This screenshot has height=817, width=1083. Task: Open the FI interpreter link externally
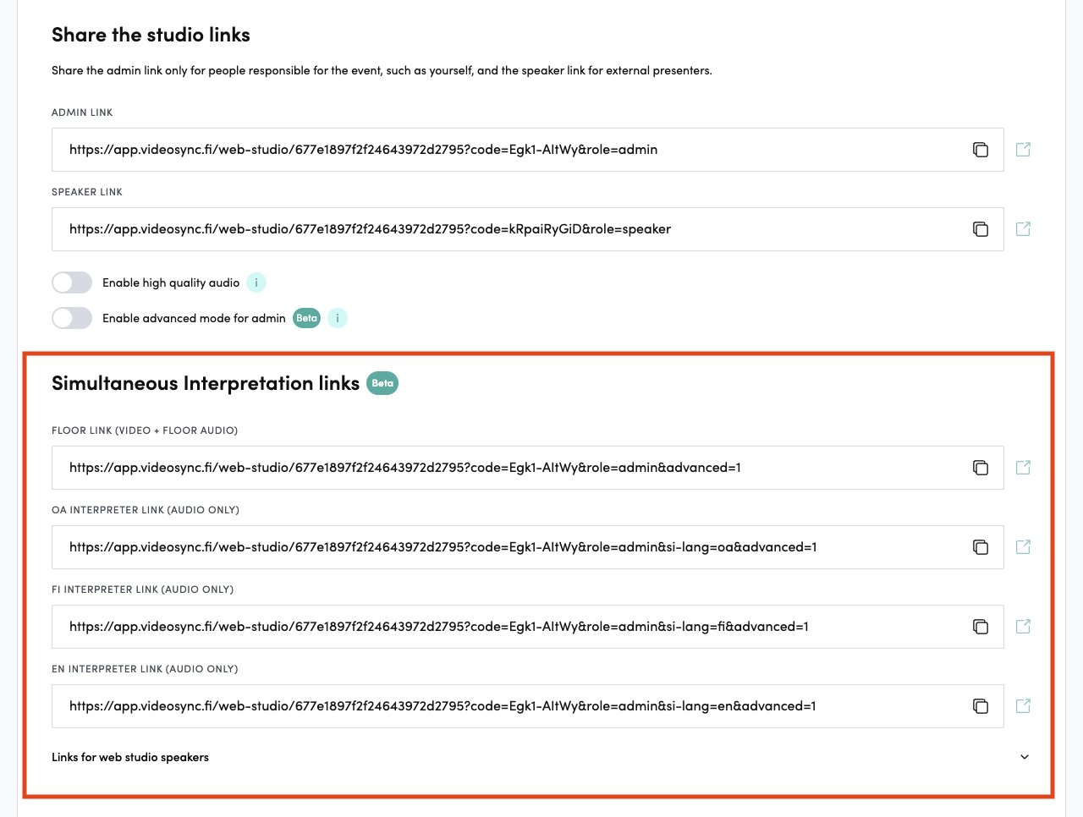[x=1023, y=627]
